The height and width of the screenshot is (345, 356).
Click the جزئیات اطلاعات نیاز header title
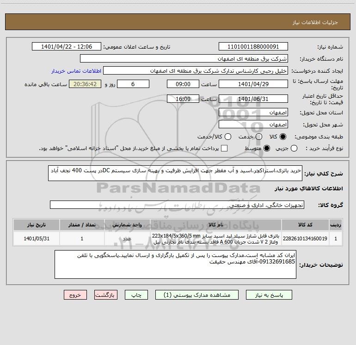coord(315,22)
